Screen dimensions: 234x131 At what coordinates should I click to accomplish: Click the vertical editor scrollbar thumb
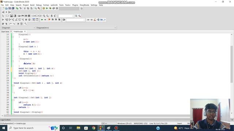click(231, 64)
